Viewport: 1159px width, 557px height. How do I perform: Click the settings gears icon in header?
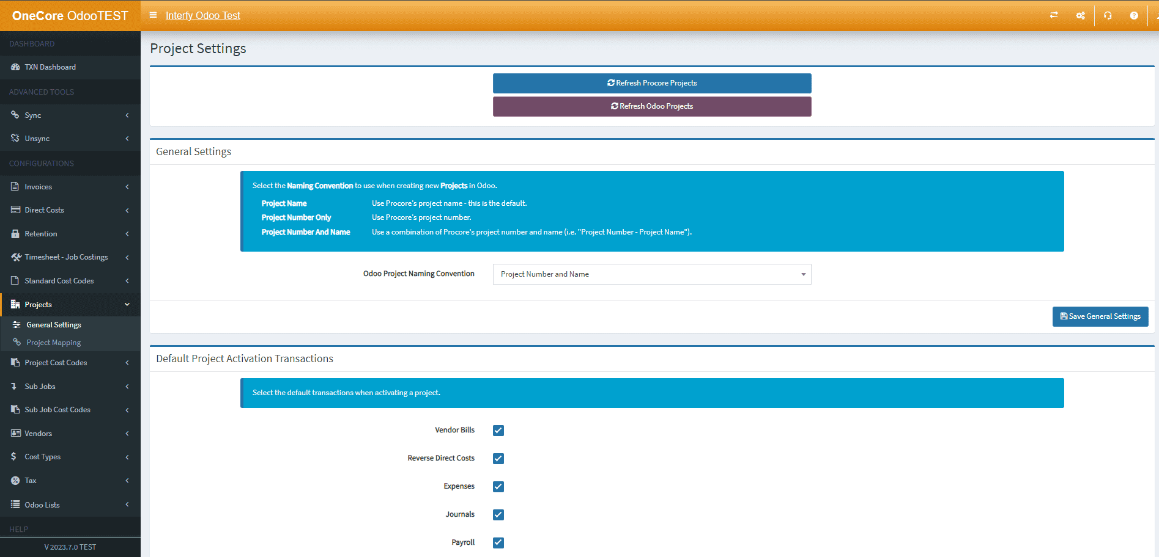click(1081, 15)
